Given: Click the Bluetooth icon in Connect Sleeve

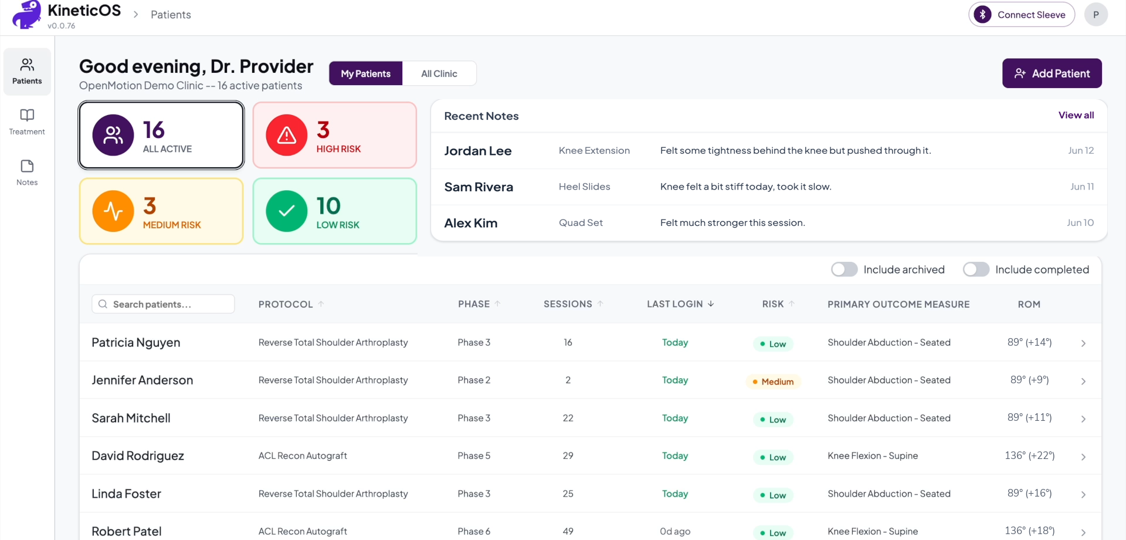Looking at the screenshot, I should pyautogui.click(x=982, y=15).
